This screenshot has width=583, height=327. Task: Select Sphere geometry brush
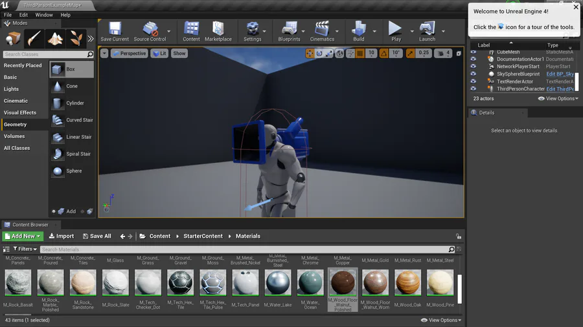tap(71, 171)
